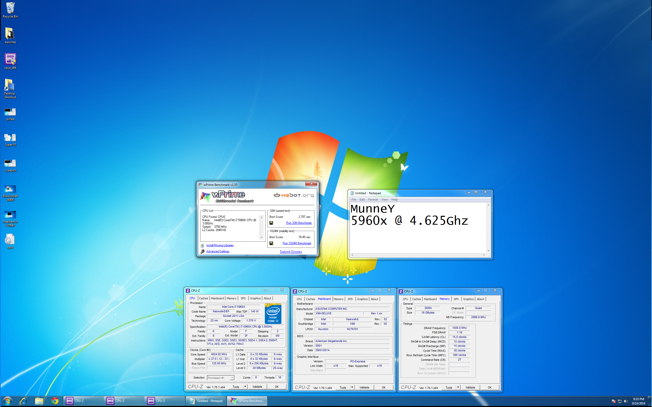This screenshot has height=407, width=652.
Task: Open Windows Explorer from the taskbar
Action: tap(39, 401)
